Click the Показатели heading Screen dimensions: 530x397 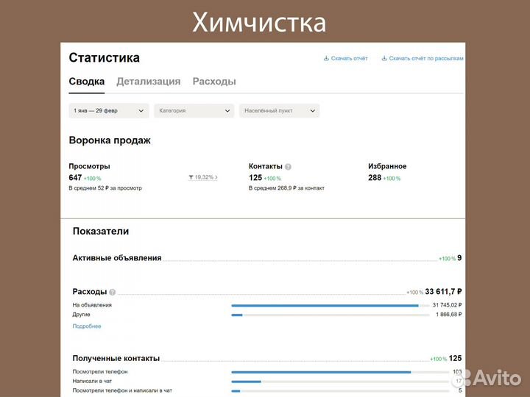pos(101,232)
